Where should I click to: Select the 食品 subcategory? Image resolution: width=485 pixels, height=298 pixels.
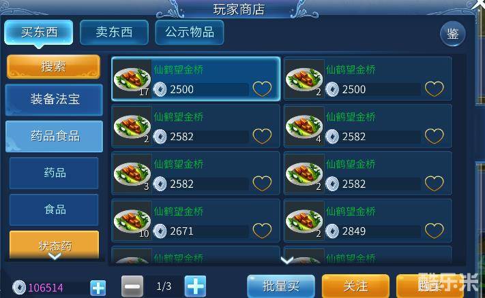coord(54,210)
